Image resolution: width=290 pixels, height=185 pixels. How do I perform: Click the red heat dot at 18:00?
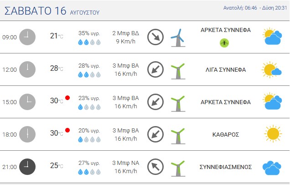click(x=67, y=130)
